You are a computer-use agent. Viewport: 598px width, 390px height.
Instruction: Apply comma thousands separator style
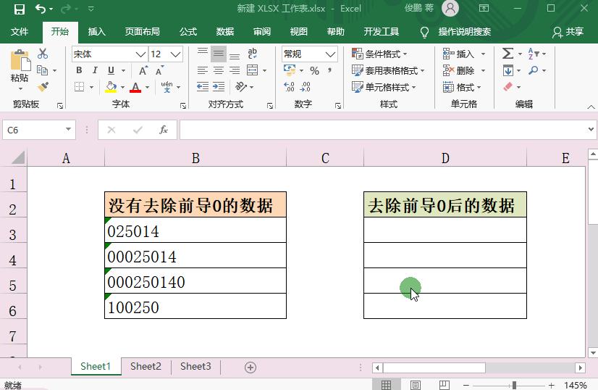(x=330, y=70)
